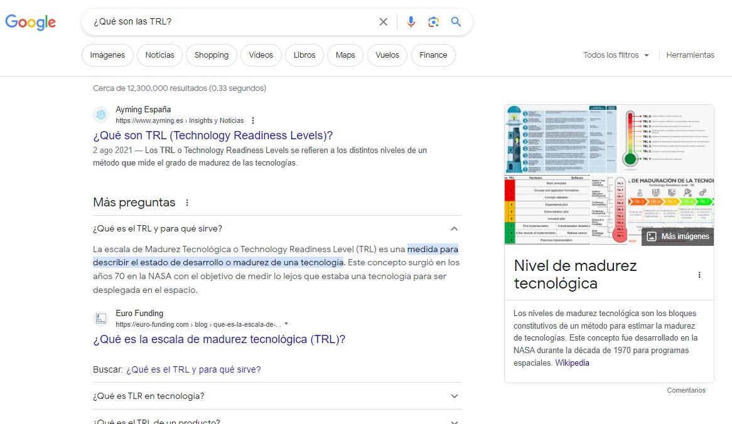This screenshot has height=424, width=732.
Task: Switch to Videos filter
Action: tap(261, 55)
